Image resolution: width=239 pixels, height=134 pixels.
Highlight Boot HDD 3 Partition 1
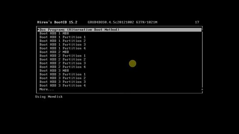tap(62, 74)
